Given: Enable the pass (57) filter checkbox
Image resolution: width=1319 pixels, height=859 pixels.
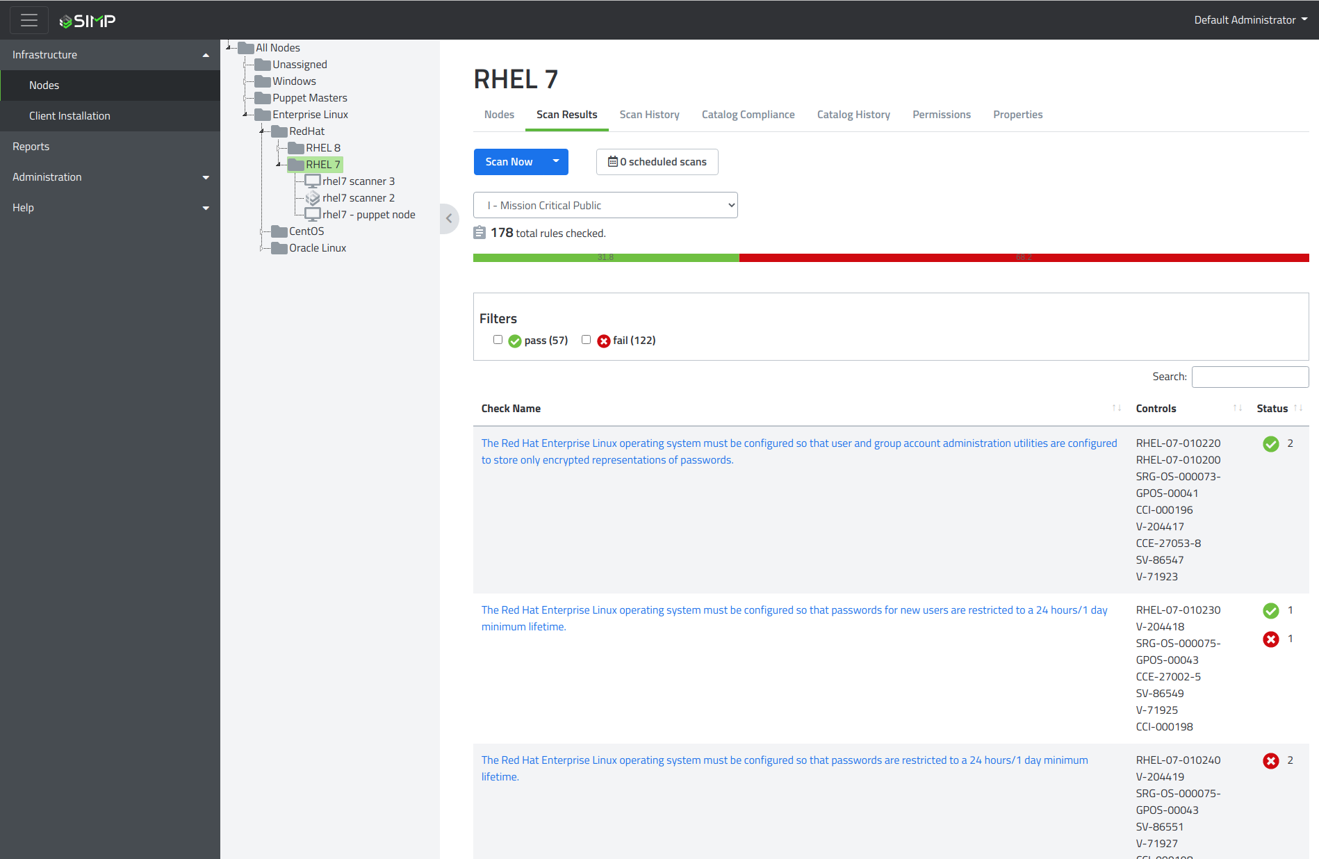Looking at the screenshot, I should 498,340.
